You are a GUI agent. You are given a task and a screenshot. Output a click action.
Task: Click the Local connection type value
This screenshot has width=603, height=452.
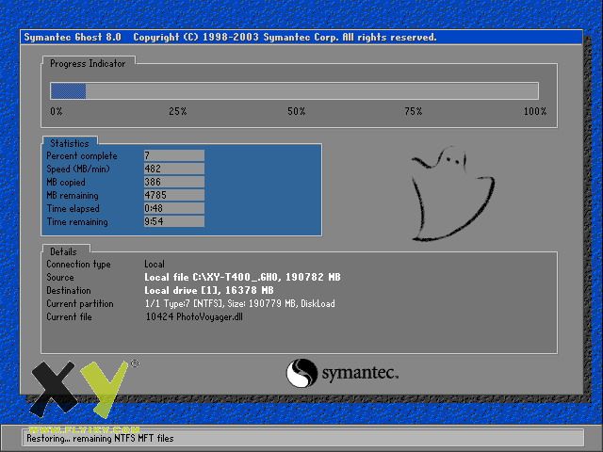tap(155, 264)
